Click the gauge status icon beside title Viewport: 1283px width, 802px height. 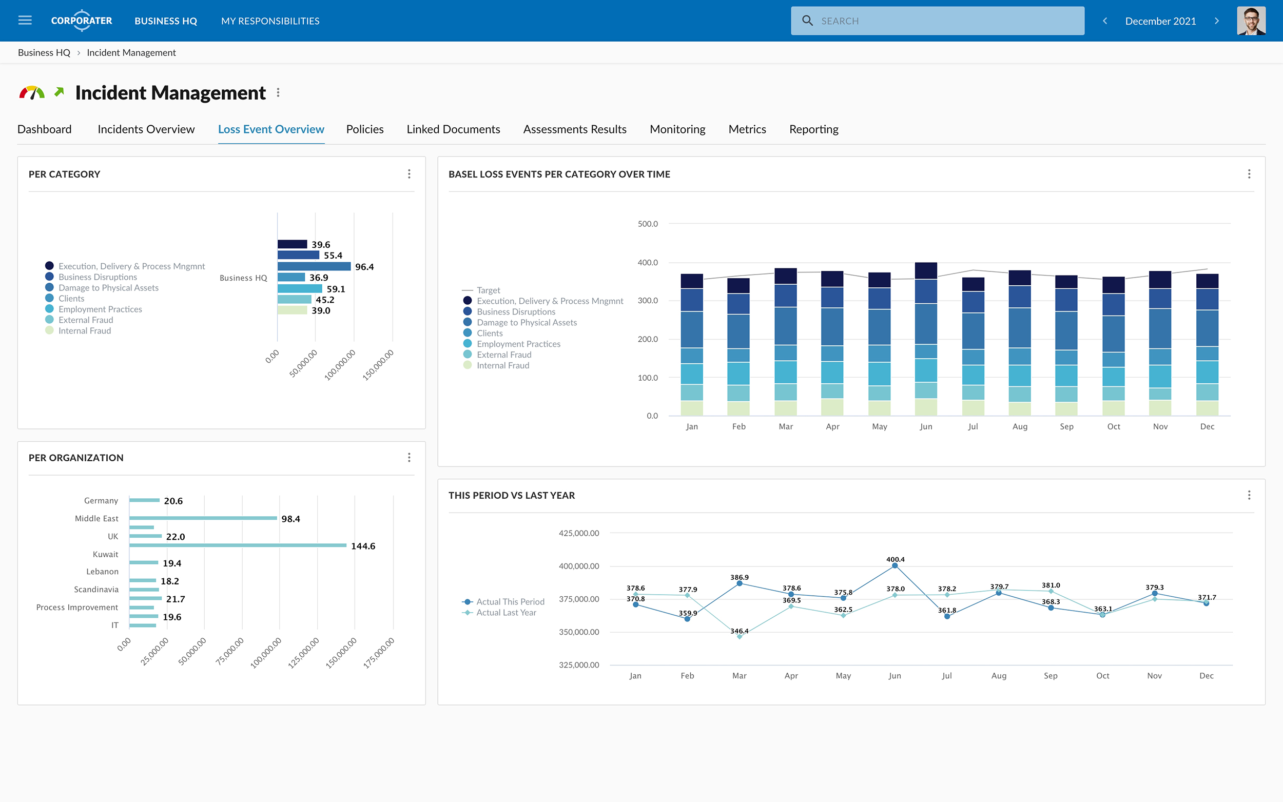32,93
